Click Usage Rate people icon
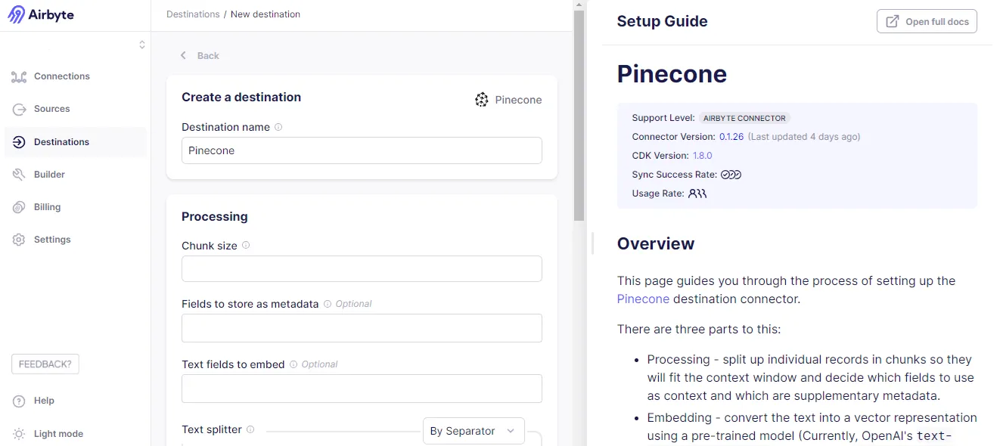Screen dimensions: 1003x446 [x=697, y=194]
